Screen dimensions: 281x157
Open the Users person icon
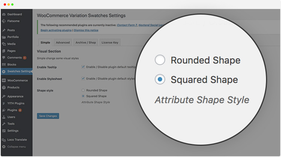tap(4, 117)
